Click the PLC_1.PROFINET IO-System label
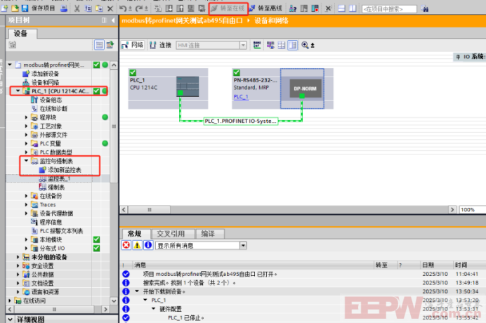The width and height of the screenshot is (486, 323). 240,121
